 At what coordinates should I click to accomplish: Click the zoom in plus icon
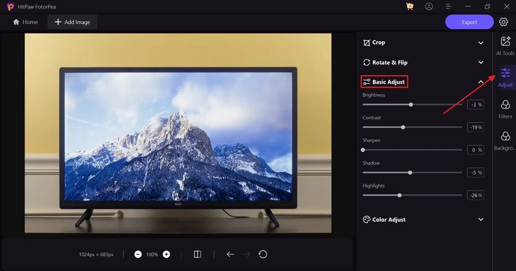coord(167,254)
